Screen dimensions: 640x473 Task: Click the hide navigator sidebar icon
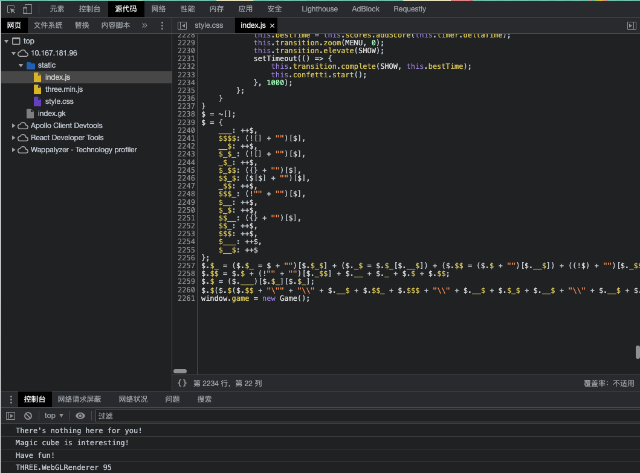click(182, 25)
